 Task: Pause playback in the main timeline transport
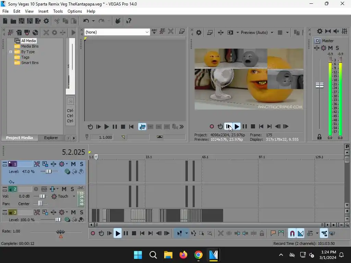coord(126,234)
